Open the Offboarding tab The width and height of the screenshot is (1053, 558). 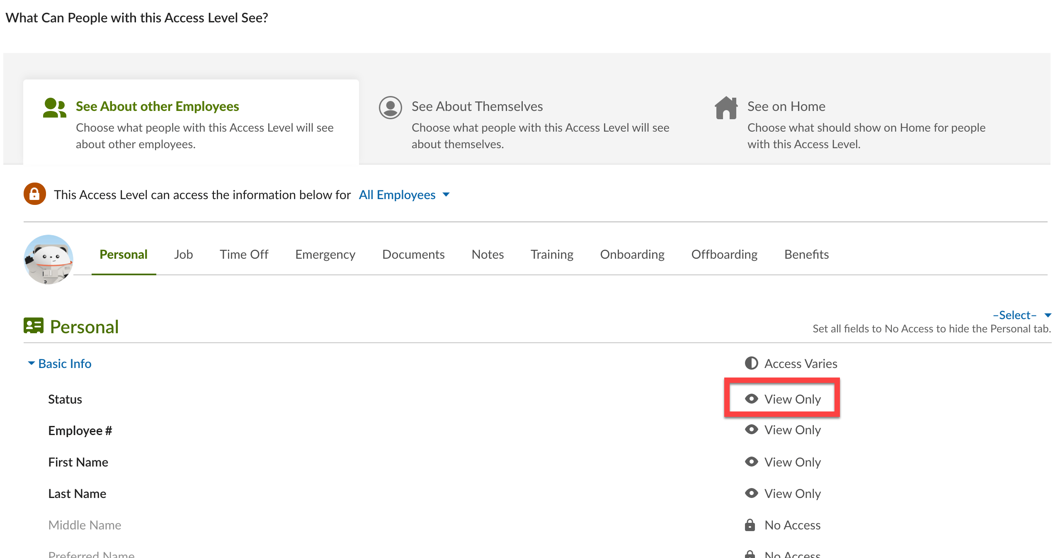click(x=724, y=254)
